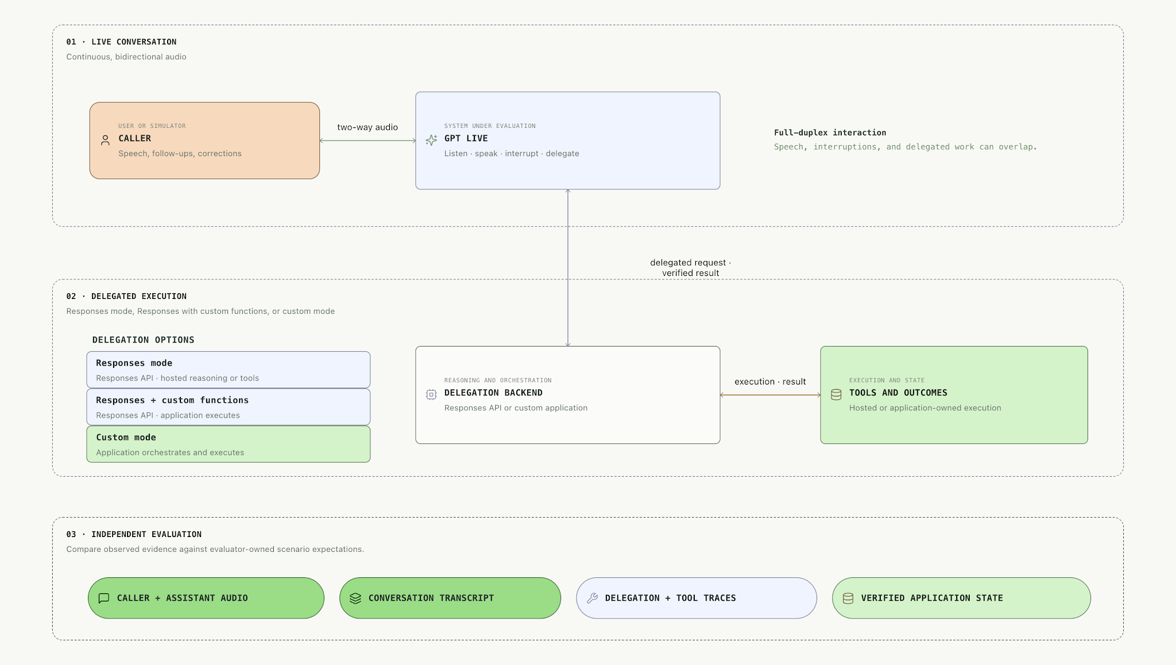Click the layers icon in CONVERSATION TRANSCRIPT
The width and height of the screenshot is (1176, 665).
(x=355, y=598)
